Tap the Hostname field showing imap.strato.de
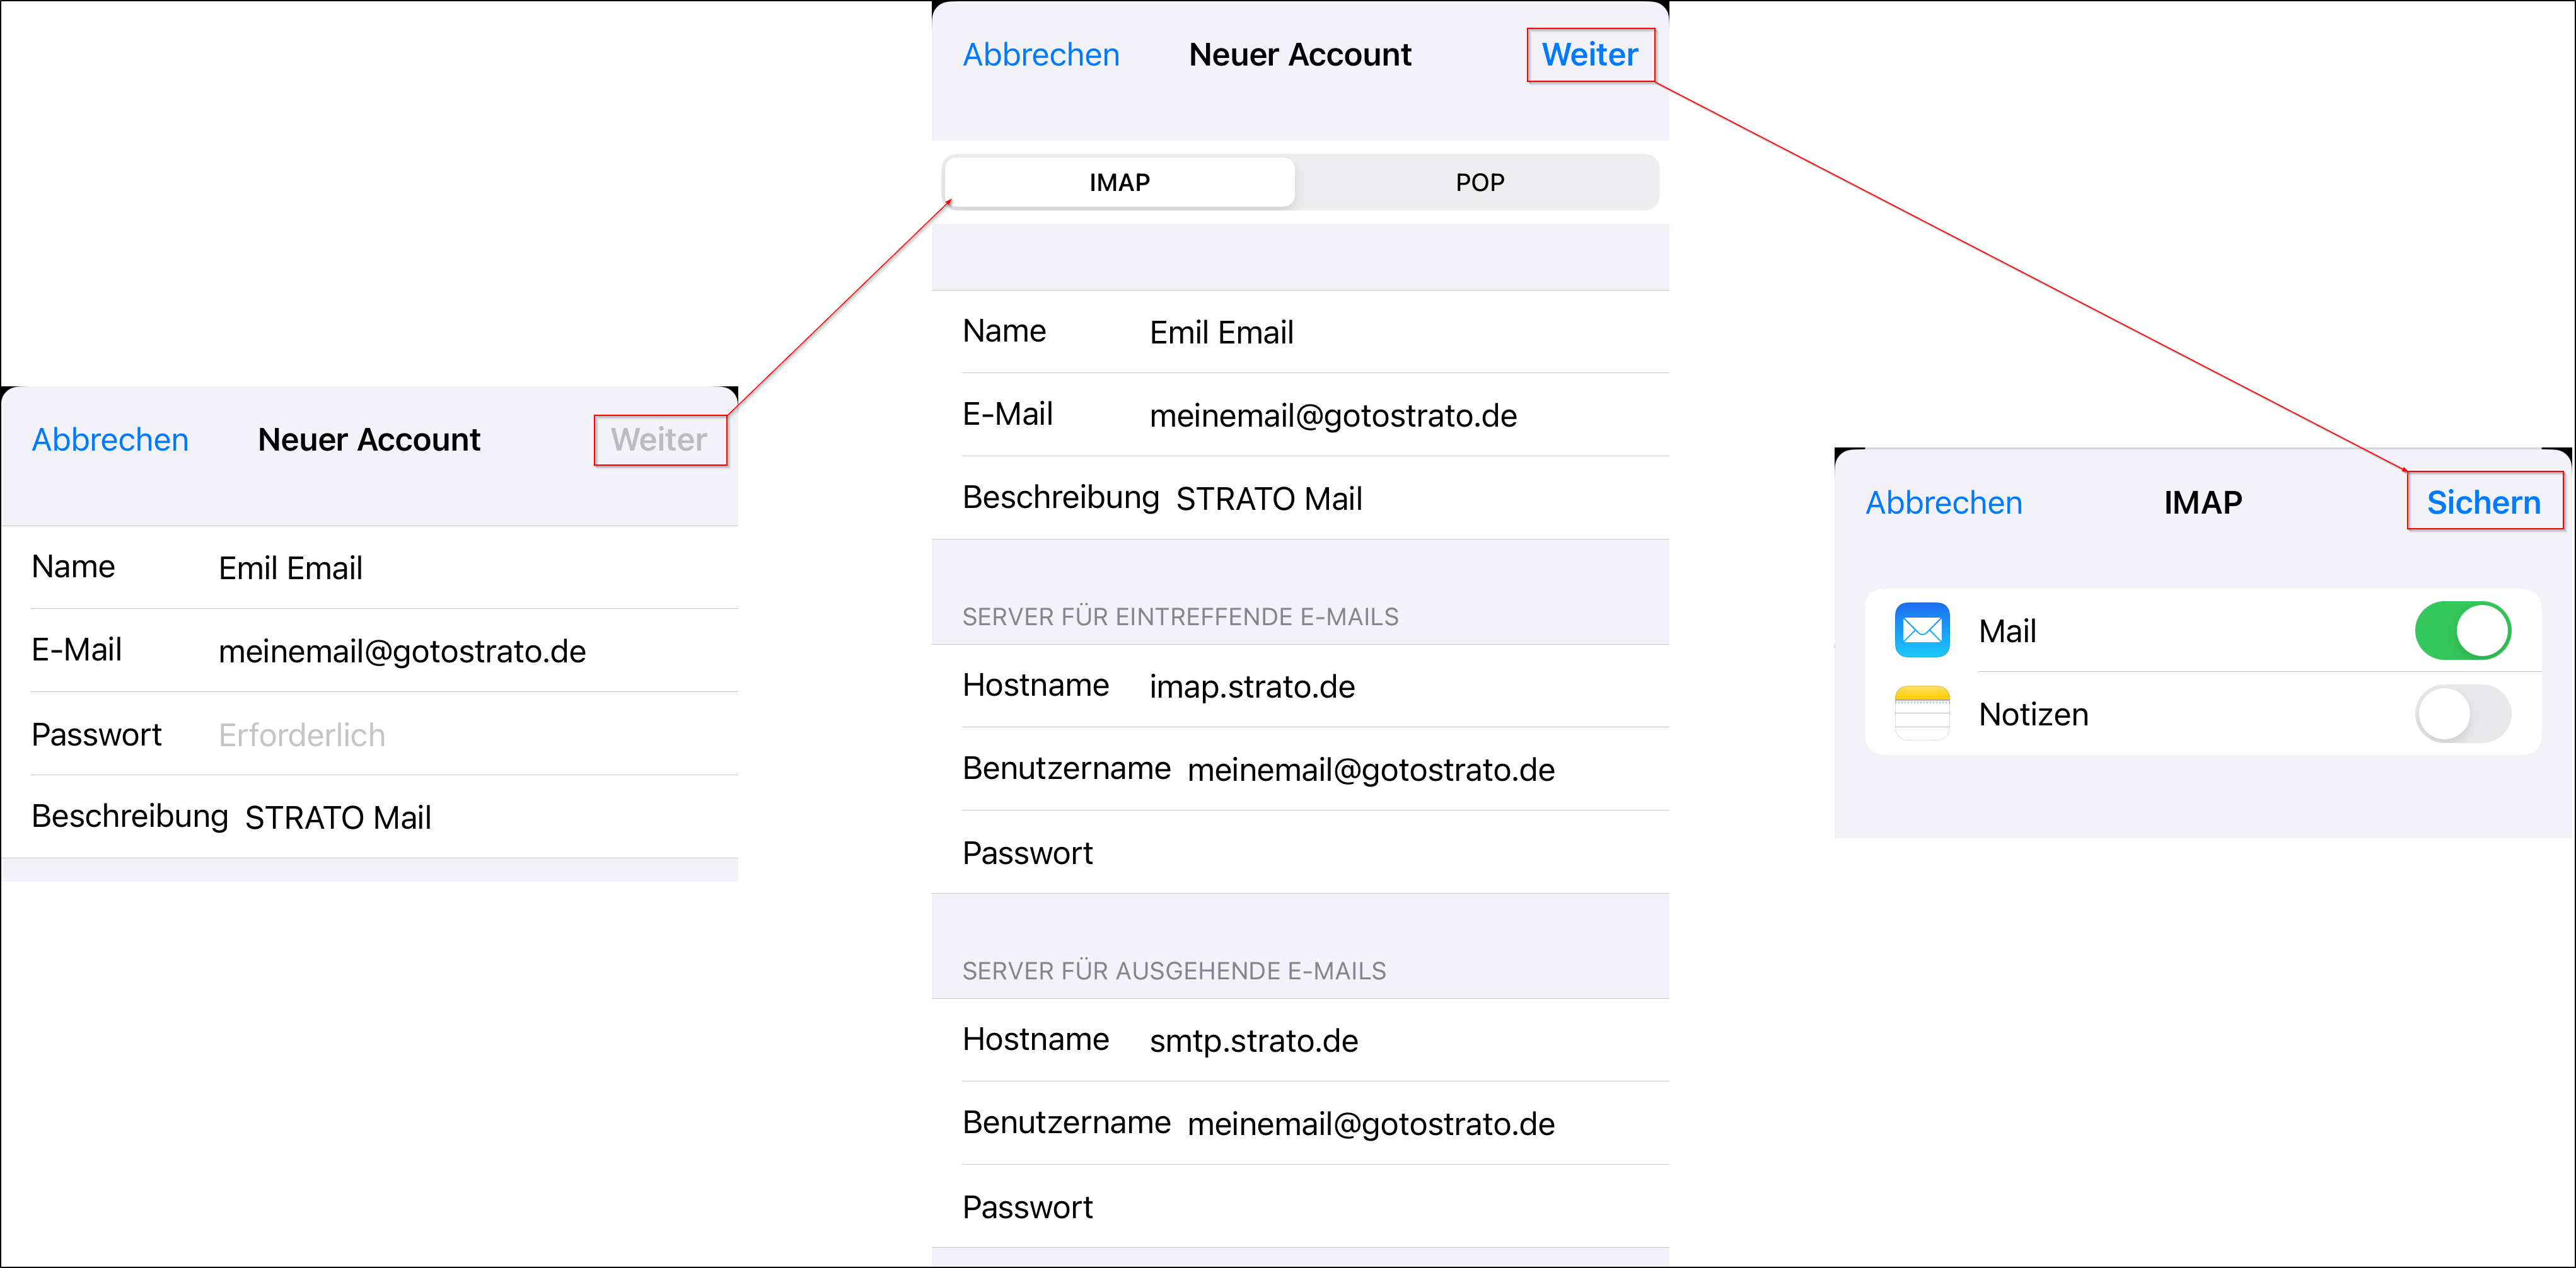Viewport: 2576px width, 1268px height. click(x=1251, y=687)
